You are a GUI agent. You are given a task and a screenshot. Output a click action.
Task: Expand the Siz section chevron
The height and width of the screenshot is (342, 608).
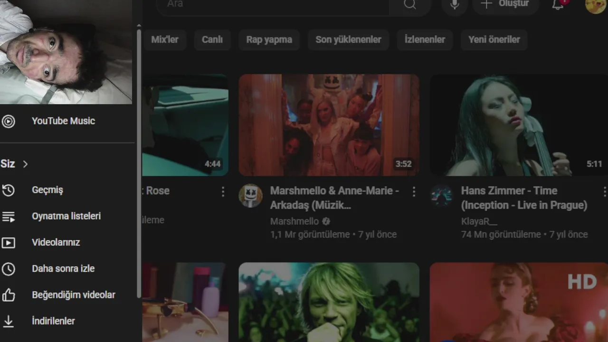coord(26,164)
